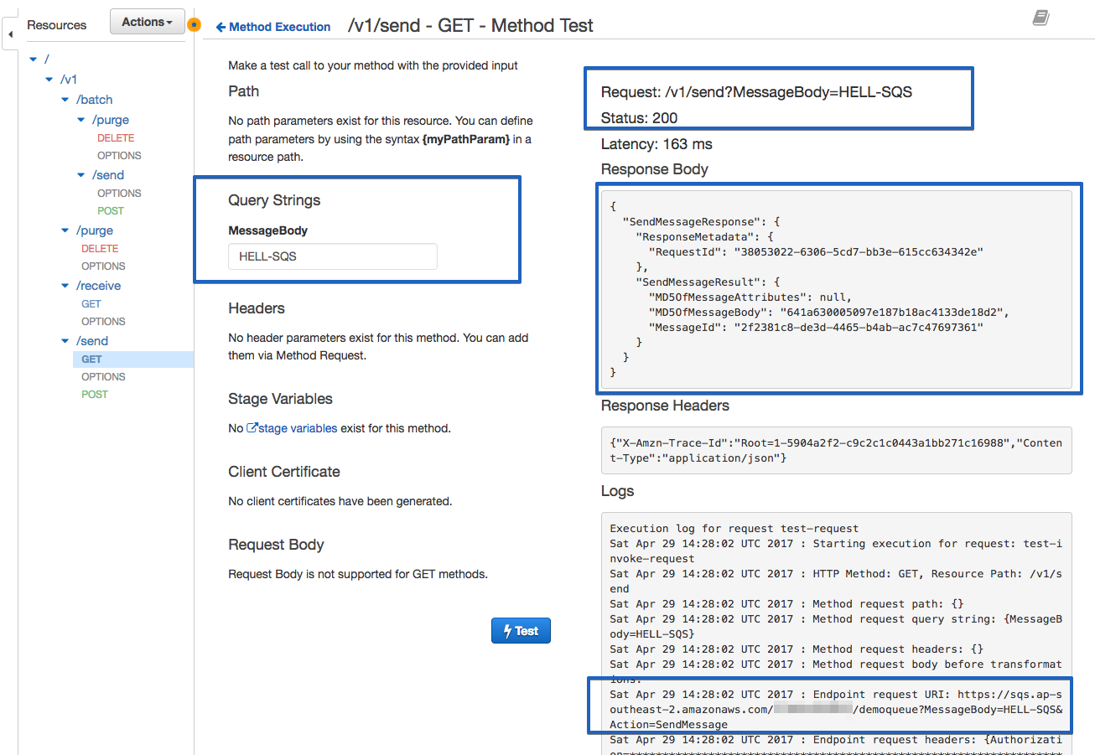Screen dimensions: 1095x755
Task: Collapse the root / resource node
Action: tap(33, 59)
